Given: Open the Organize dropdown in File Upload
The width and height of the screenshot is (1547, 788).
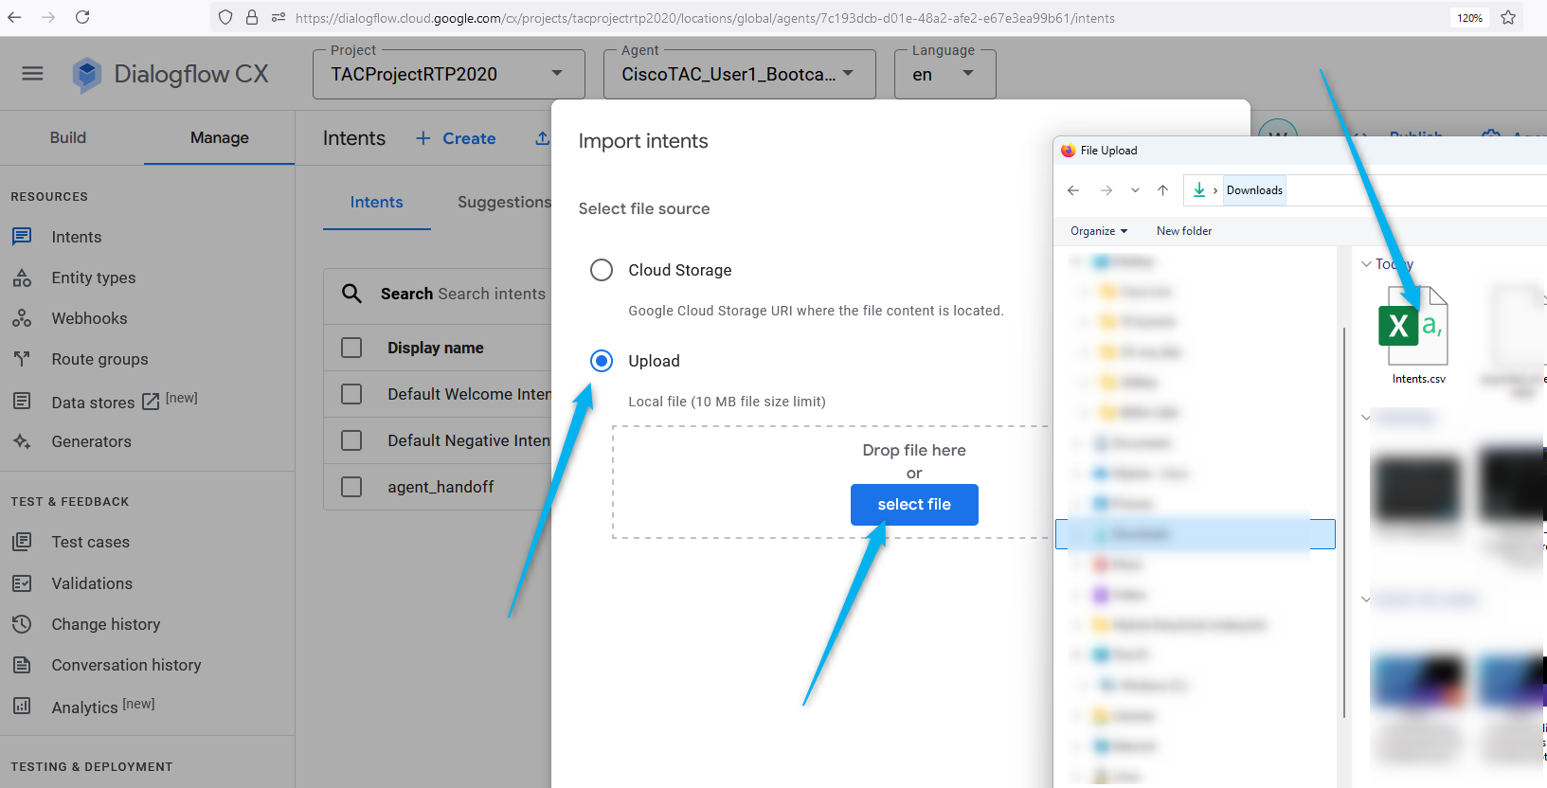Looking at the screenshot, I should click(x=1099, y=231).
